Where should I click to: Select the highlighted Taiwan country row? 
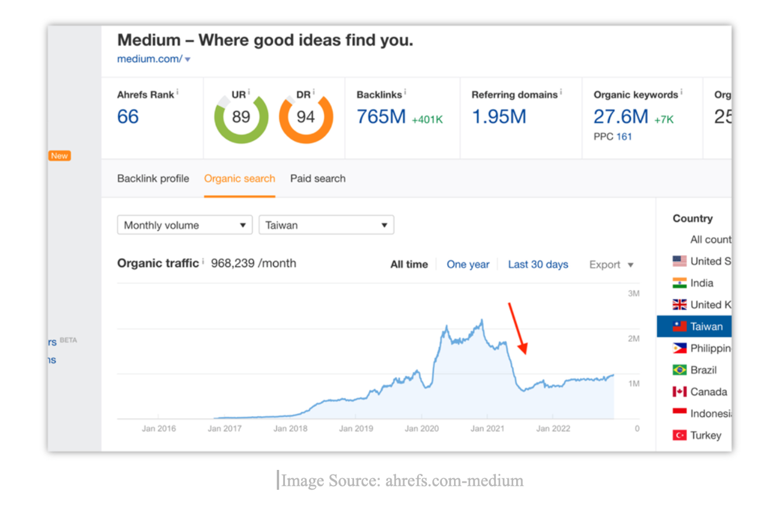coord(694,327)
